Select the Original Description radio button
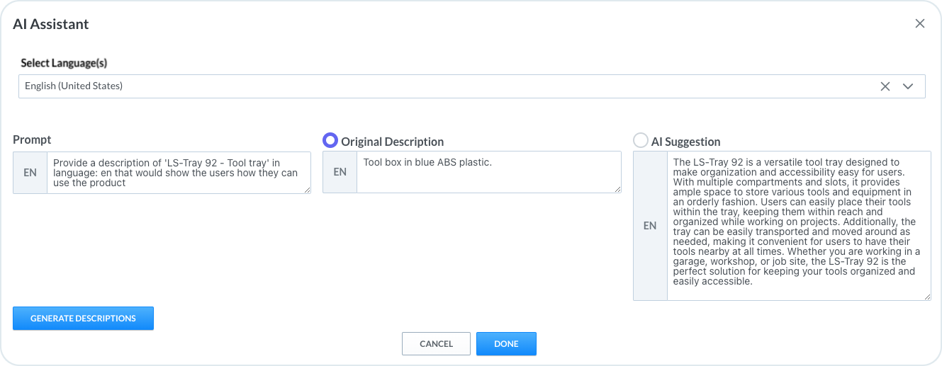This screenshot has height=366, width=942. click(330, 141)
